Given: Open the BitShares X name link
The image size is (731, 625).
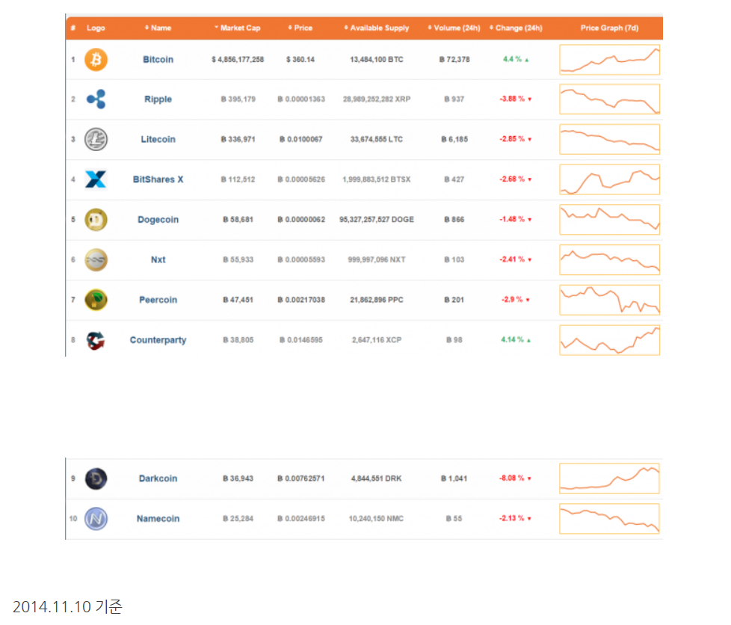Looking at the screenshot, I should [158, 179].
